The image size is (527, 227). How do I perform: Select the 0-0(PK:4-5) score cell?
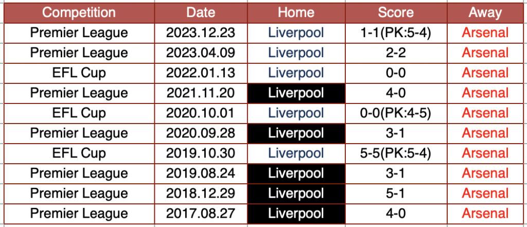coord(396,113)
